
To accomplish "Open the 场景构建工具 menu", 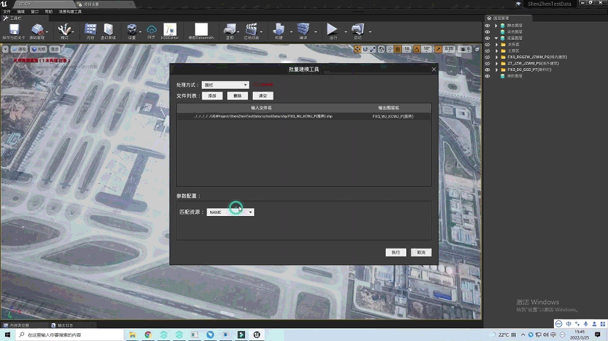I will (70, 12).
